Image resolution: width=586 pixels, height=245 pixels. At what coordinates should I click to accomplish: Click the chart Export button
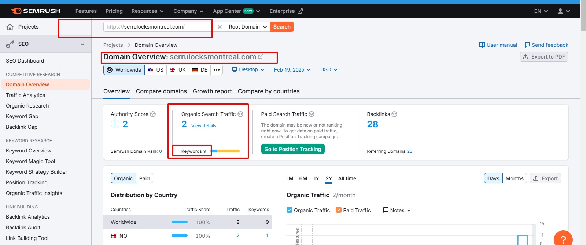(545, 178)
